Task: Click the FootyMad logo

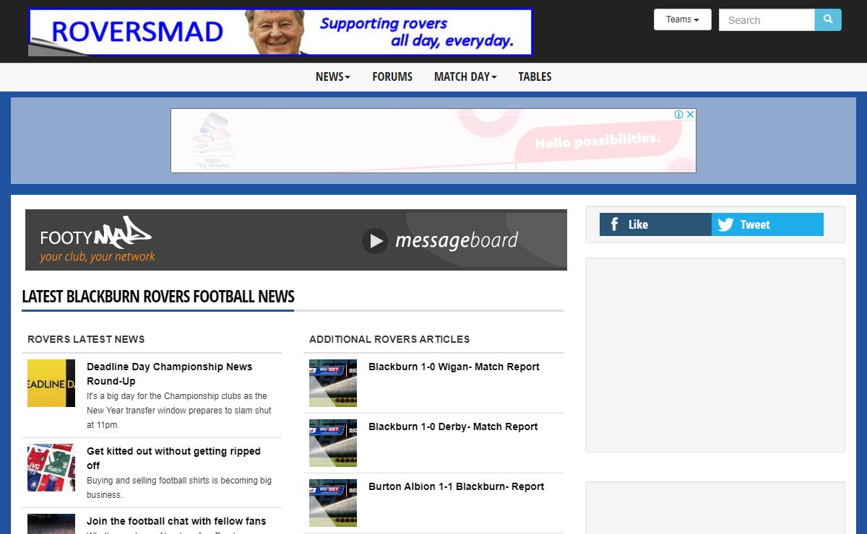Action: (97, 240)
